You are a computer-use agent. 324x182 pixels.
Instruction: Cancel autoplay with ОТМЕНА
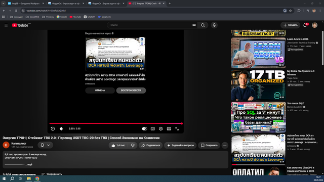click(x=100, y=90)
